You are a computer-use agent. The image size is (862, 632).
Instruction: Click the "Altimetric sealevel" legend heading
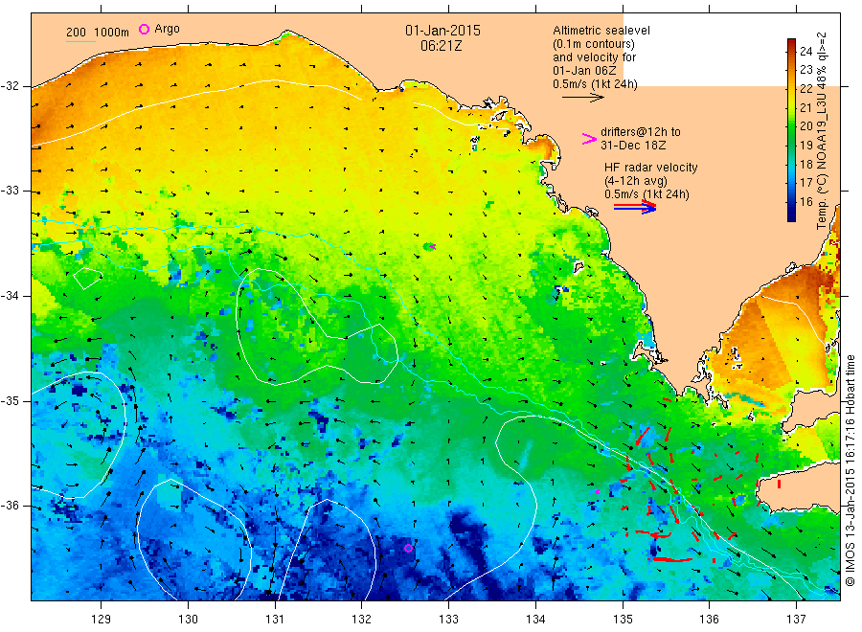click(x=601, y=31)
